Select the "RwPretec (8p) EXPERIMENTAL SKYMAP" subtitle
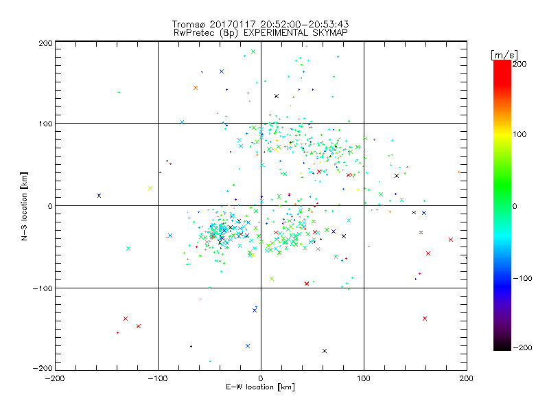 [261, 33]
